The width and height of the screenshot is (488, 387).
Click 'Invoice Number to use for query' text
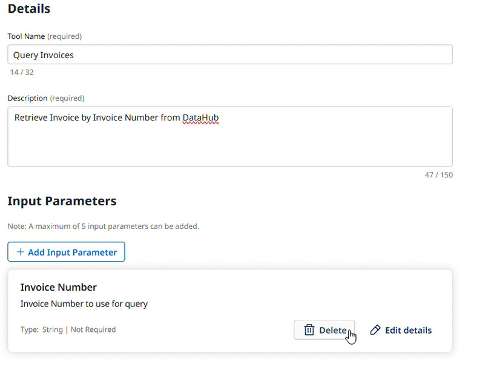[84, 304]
